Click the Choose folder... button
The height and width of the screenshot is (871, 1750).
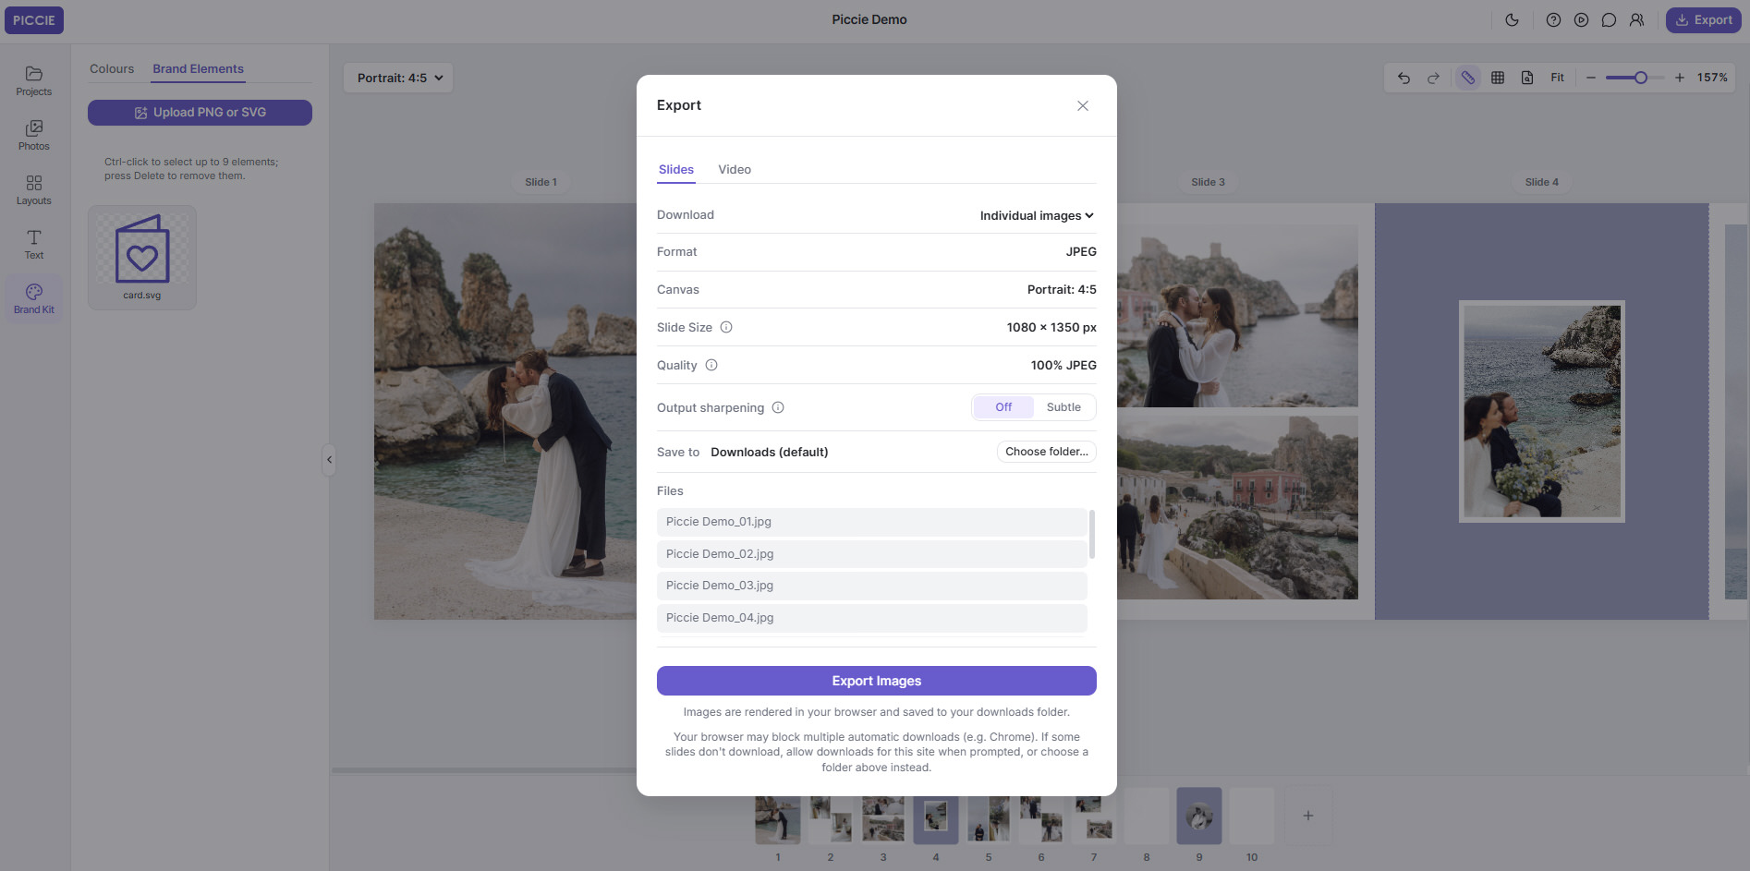[1047, 452]
